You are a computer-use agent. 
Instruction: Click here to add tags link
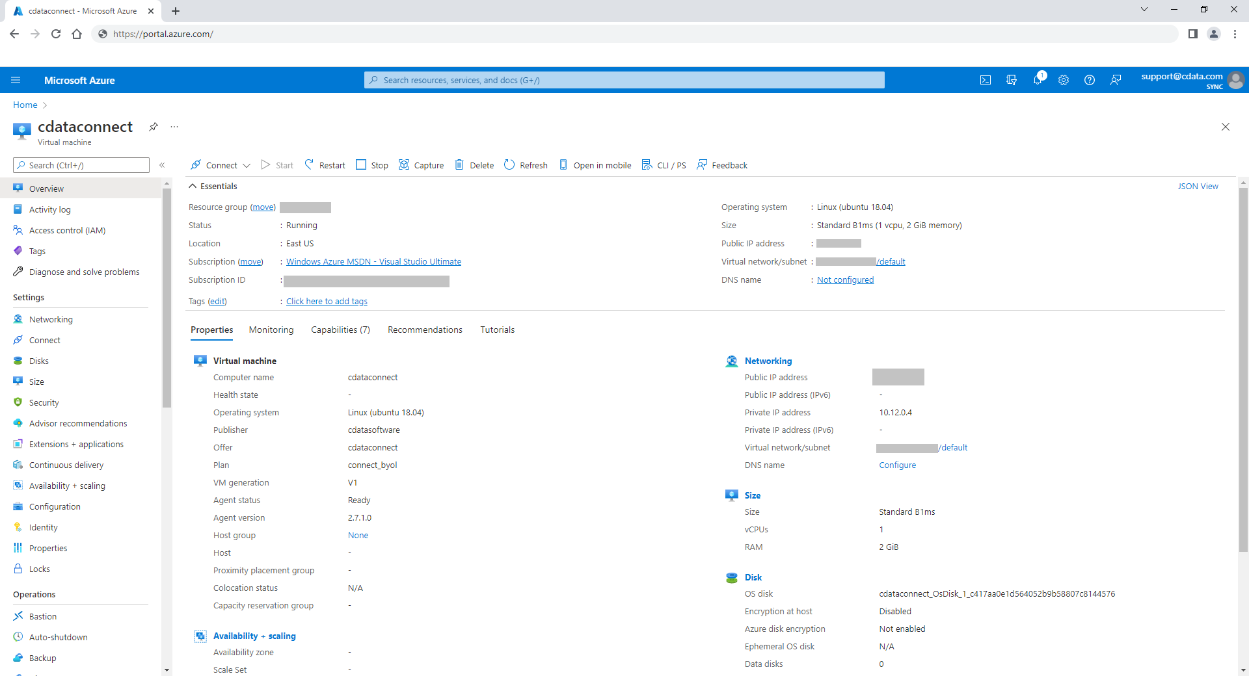pos(327,301)
